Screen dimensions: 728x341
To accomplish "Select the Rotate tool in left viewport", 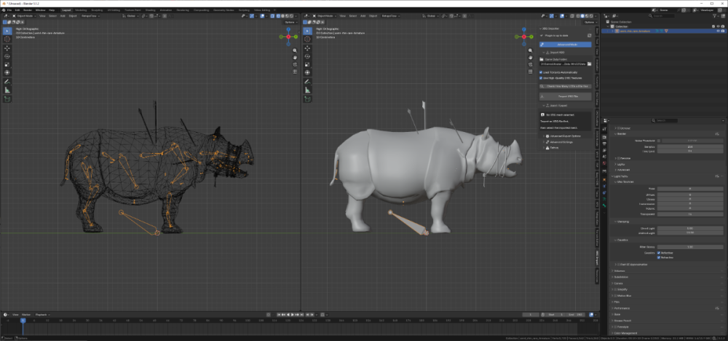I will click(x=7, y=56).
